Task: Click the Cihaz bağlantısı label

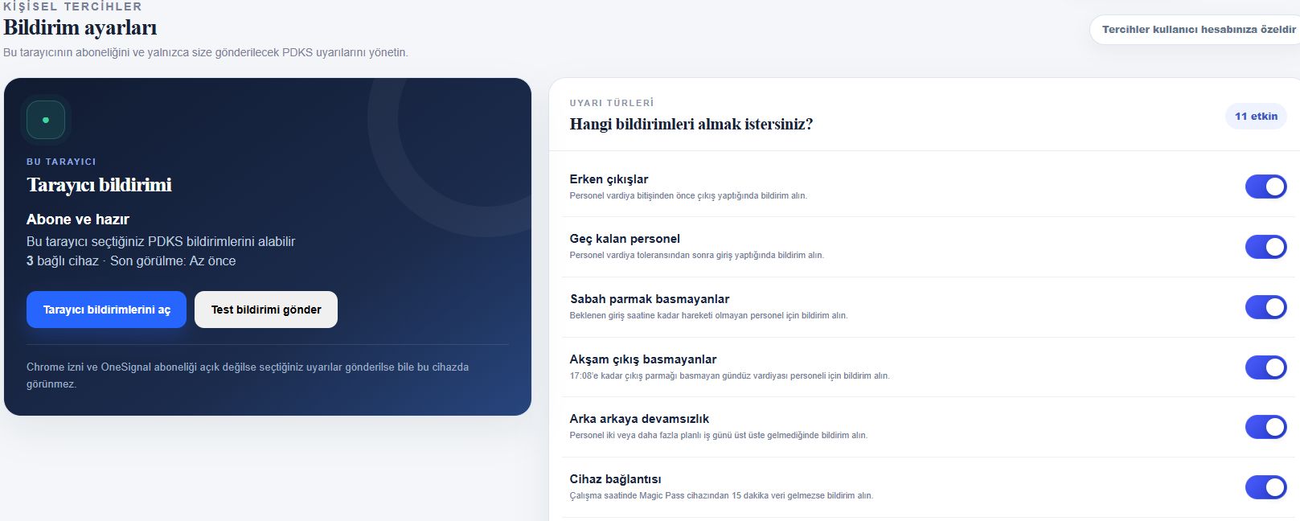Action: 615,479
